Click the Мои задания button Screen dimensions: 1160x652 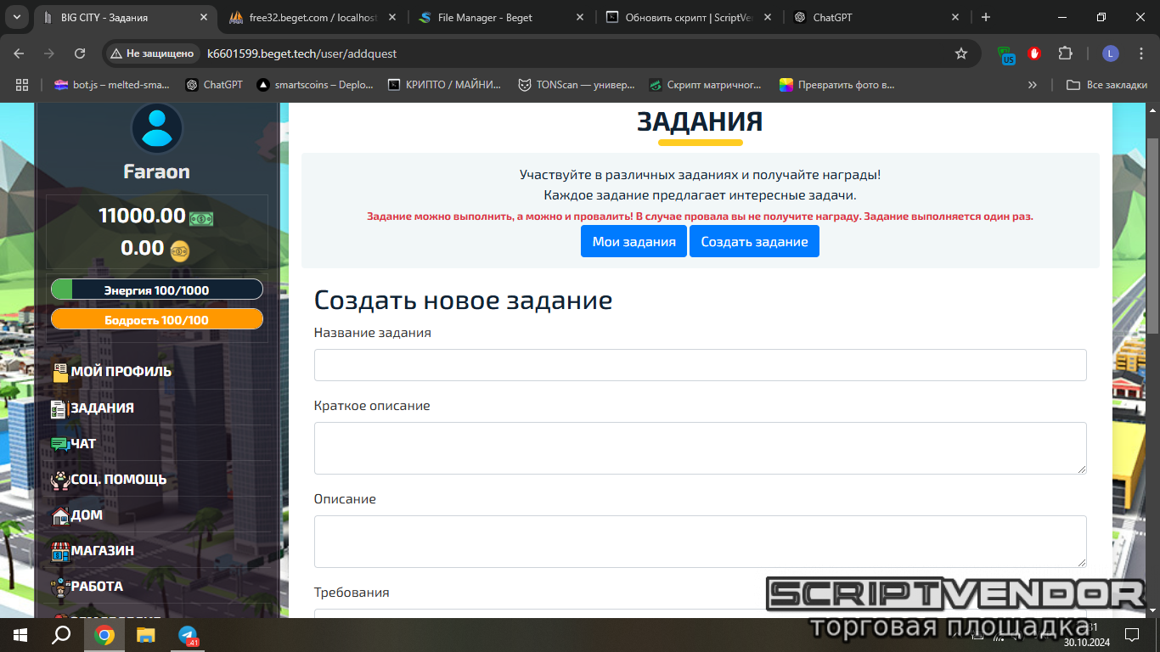click(x=633, y=241)
